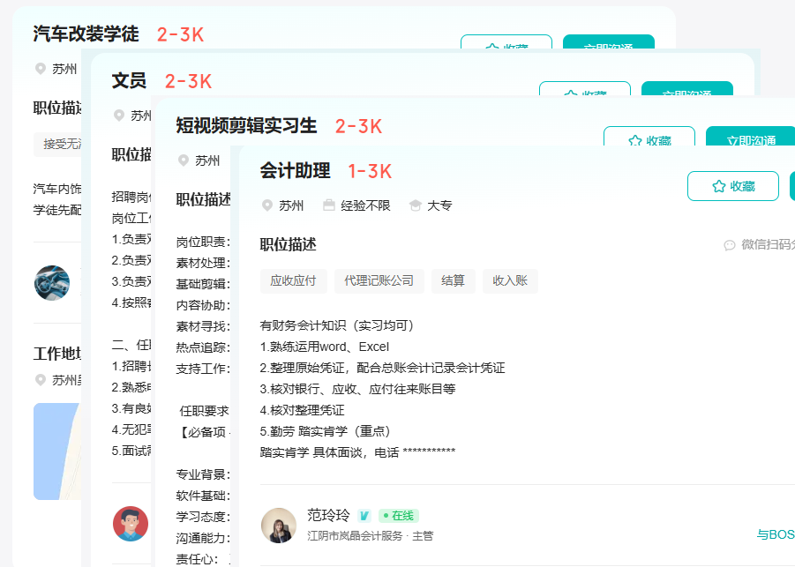
Task: Click location pin under 工作地址 heading
Action: pos(40,380)
